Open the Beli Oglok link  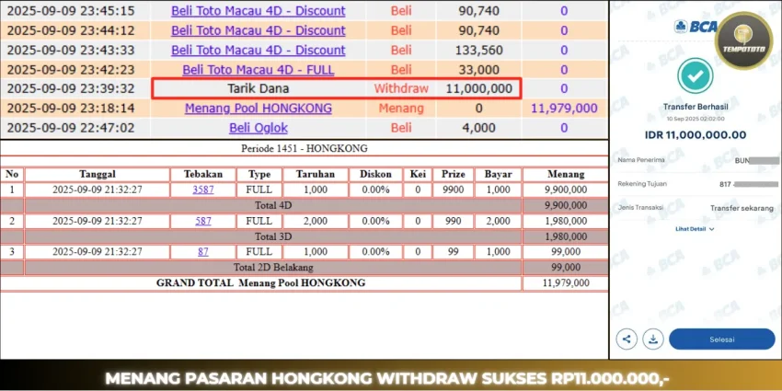tap(258, 128)
